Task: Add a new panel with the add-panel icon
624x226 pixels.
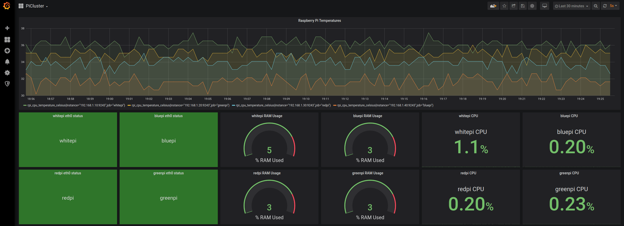Action: click(493, 6)
